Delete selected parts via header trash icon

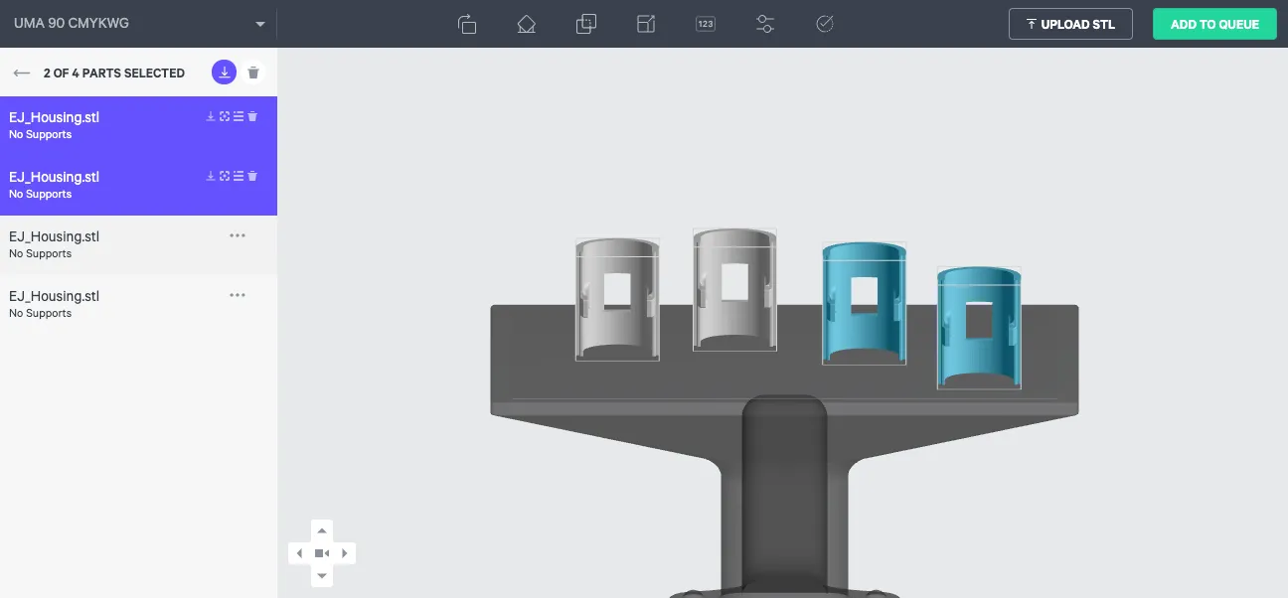click(253, 73)
